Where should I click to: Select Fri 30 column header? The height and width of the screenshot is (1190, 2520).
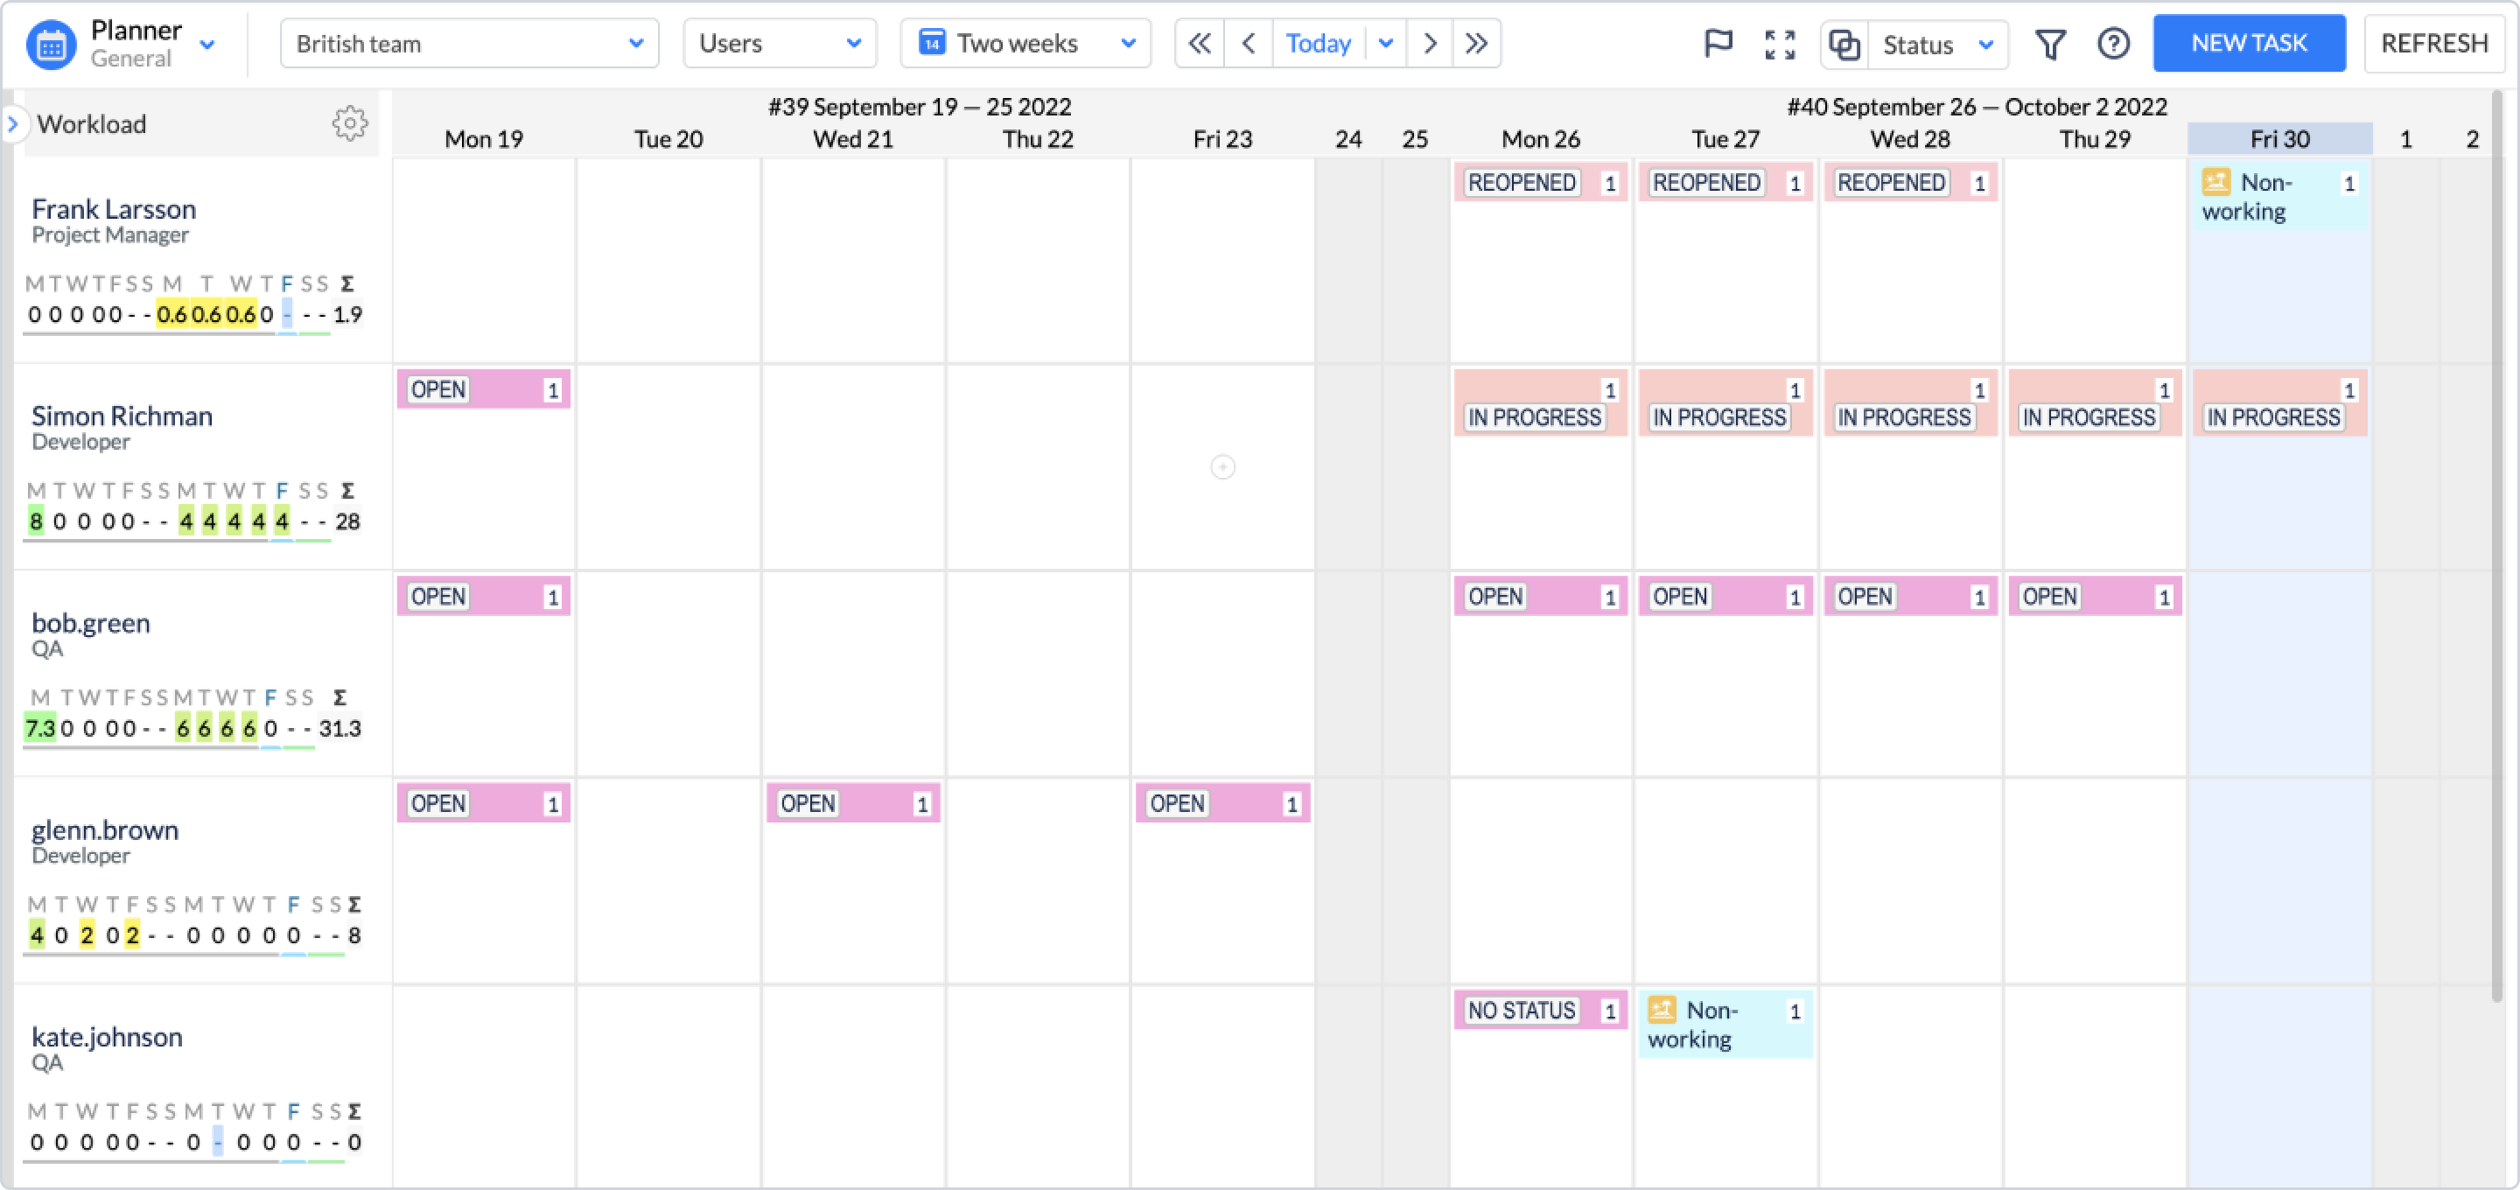(x=2279, y=139)
